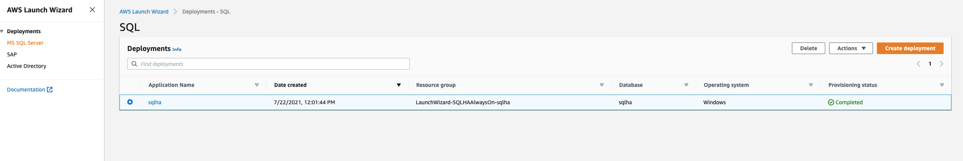
Task: Click the search magnifier icon
Action: tap(134, 64)
